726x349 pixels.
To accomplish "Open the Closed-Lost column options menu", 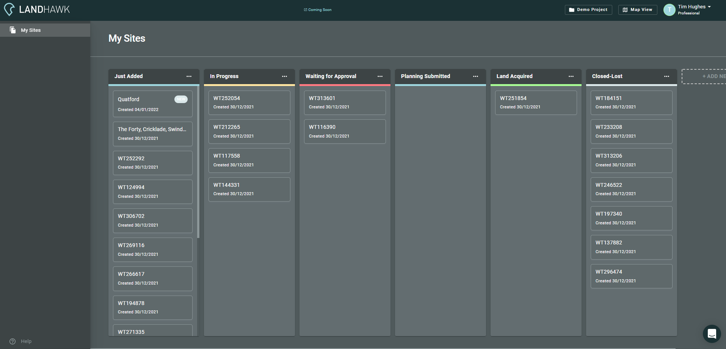I will click(x=666, y=76).
